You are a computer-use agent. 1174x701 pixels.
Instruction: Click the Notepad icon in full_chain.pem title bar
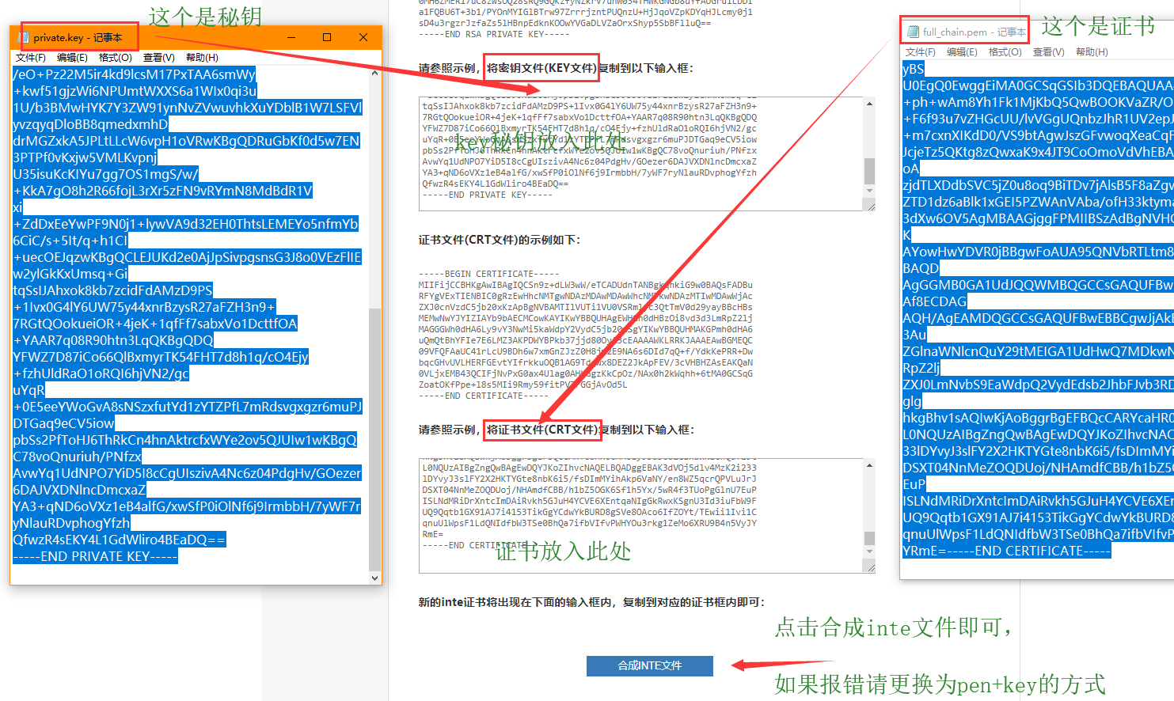(x=914, y=32)
